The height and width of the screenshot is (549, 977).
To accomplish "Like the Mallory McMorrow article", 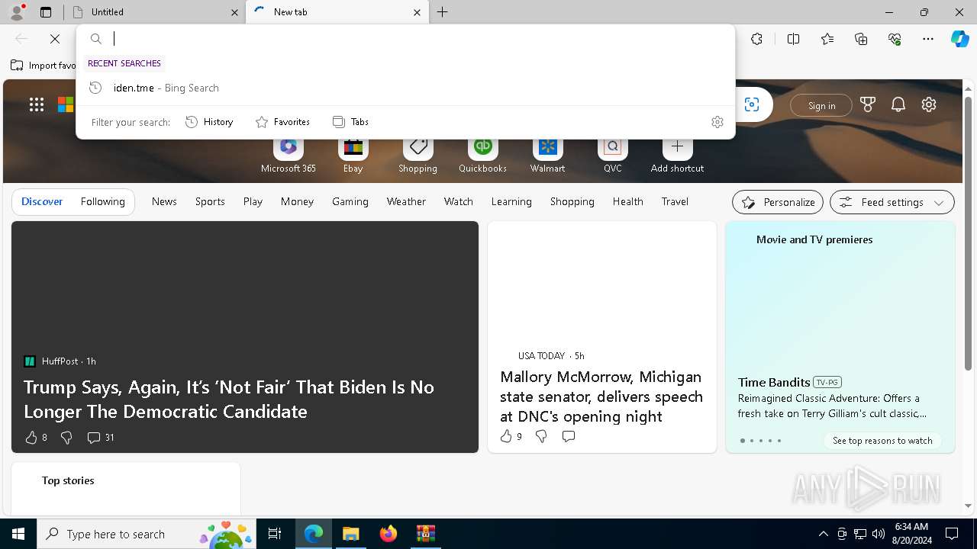I will pyautogui.click(x=506, y=436).
